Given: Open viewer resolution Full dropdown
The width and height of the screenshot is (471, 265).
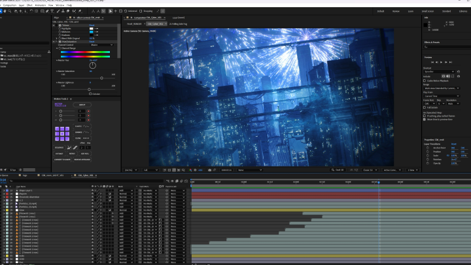Looking at the screenshot, I should coord(150,170).
